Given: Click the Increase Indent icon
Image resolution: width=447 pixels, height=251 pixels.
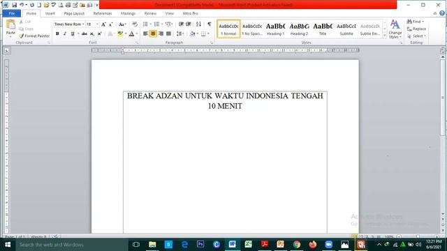Looking at the screenshot, I should point(188,24).
